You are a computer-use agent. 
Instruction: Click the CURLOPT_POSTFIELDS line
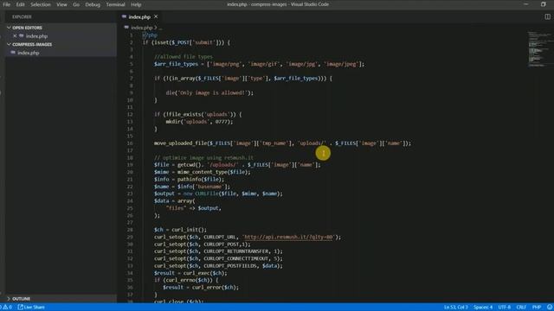tap(218, 266)
